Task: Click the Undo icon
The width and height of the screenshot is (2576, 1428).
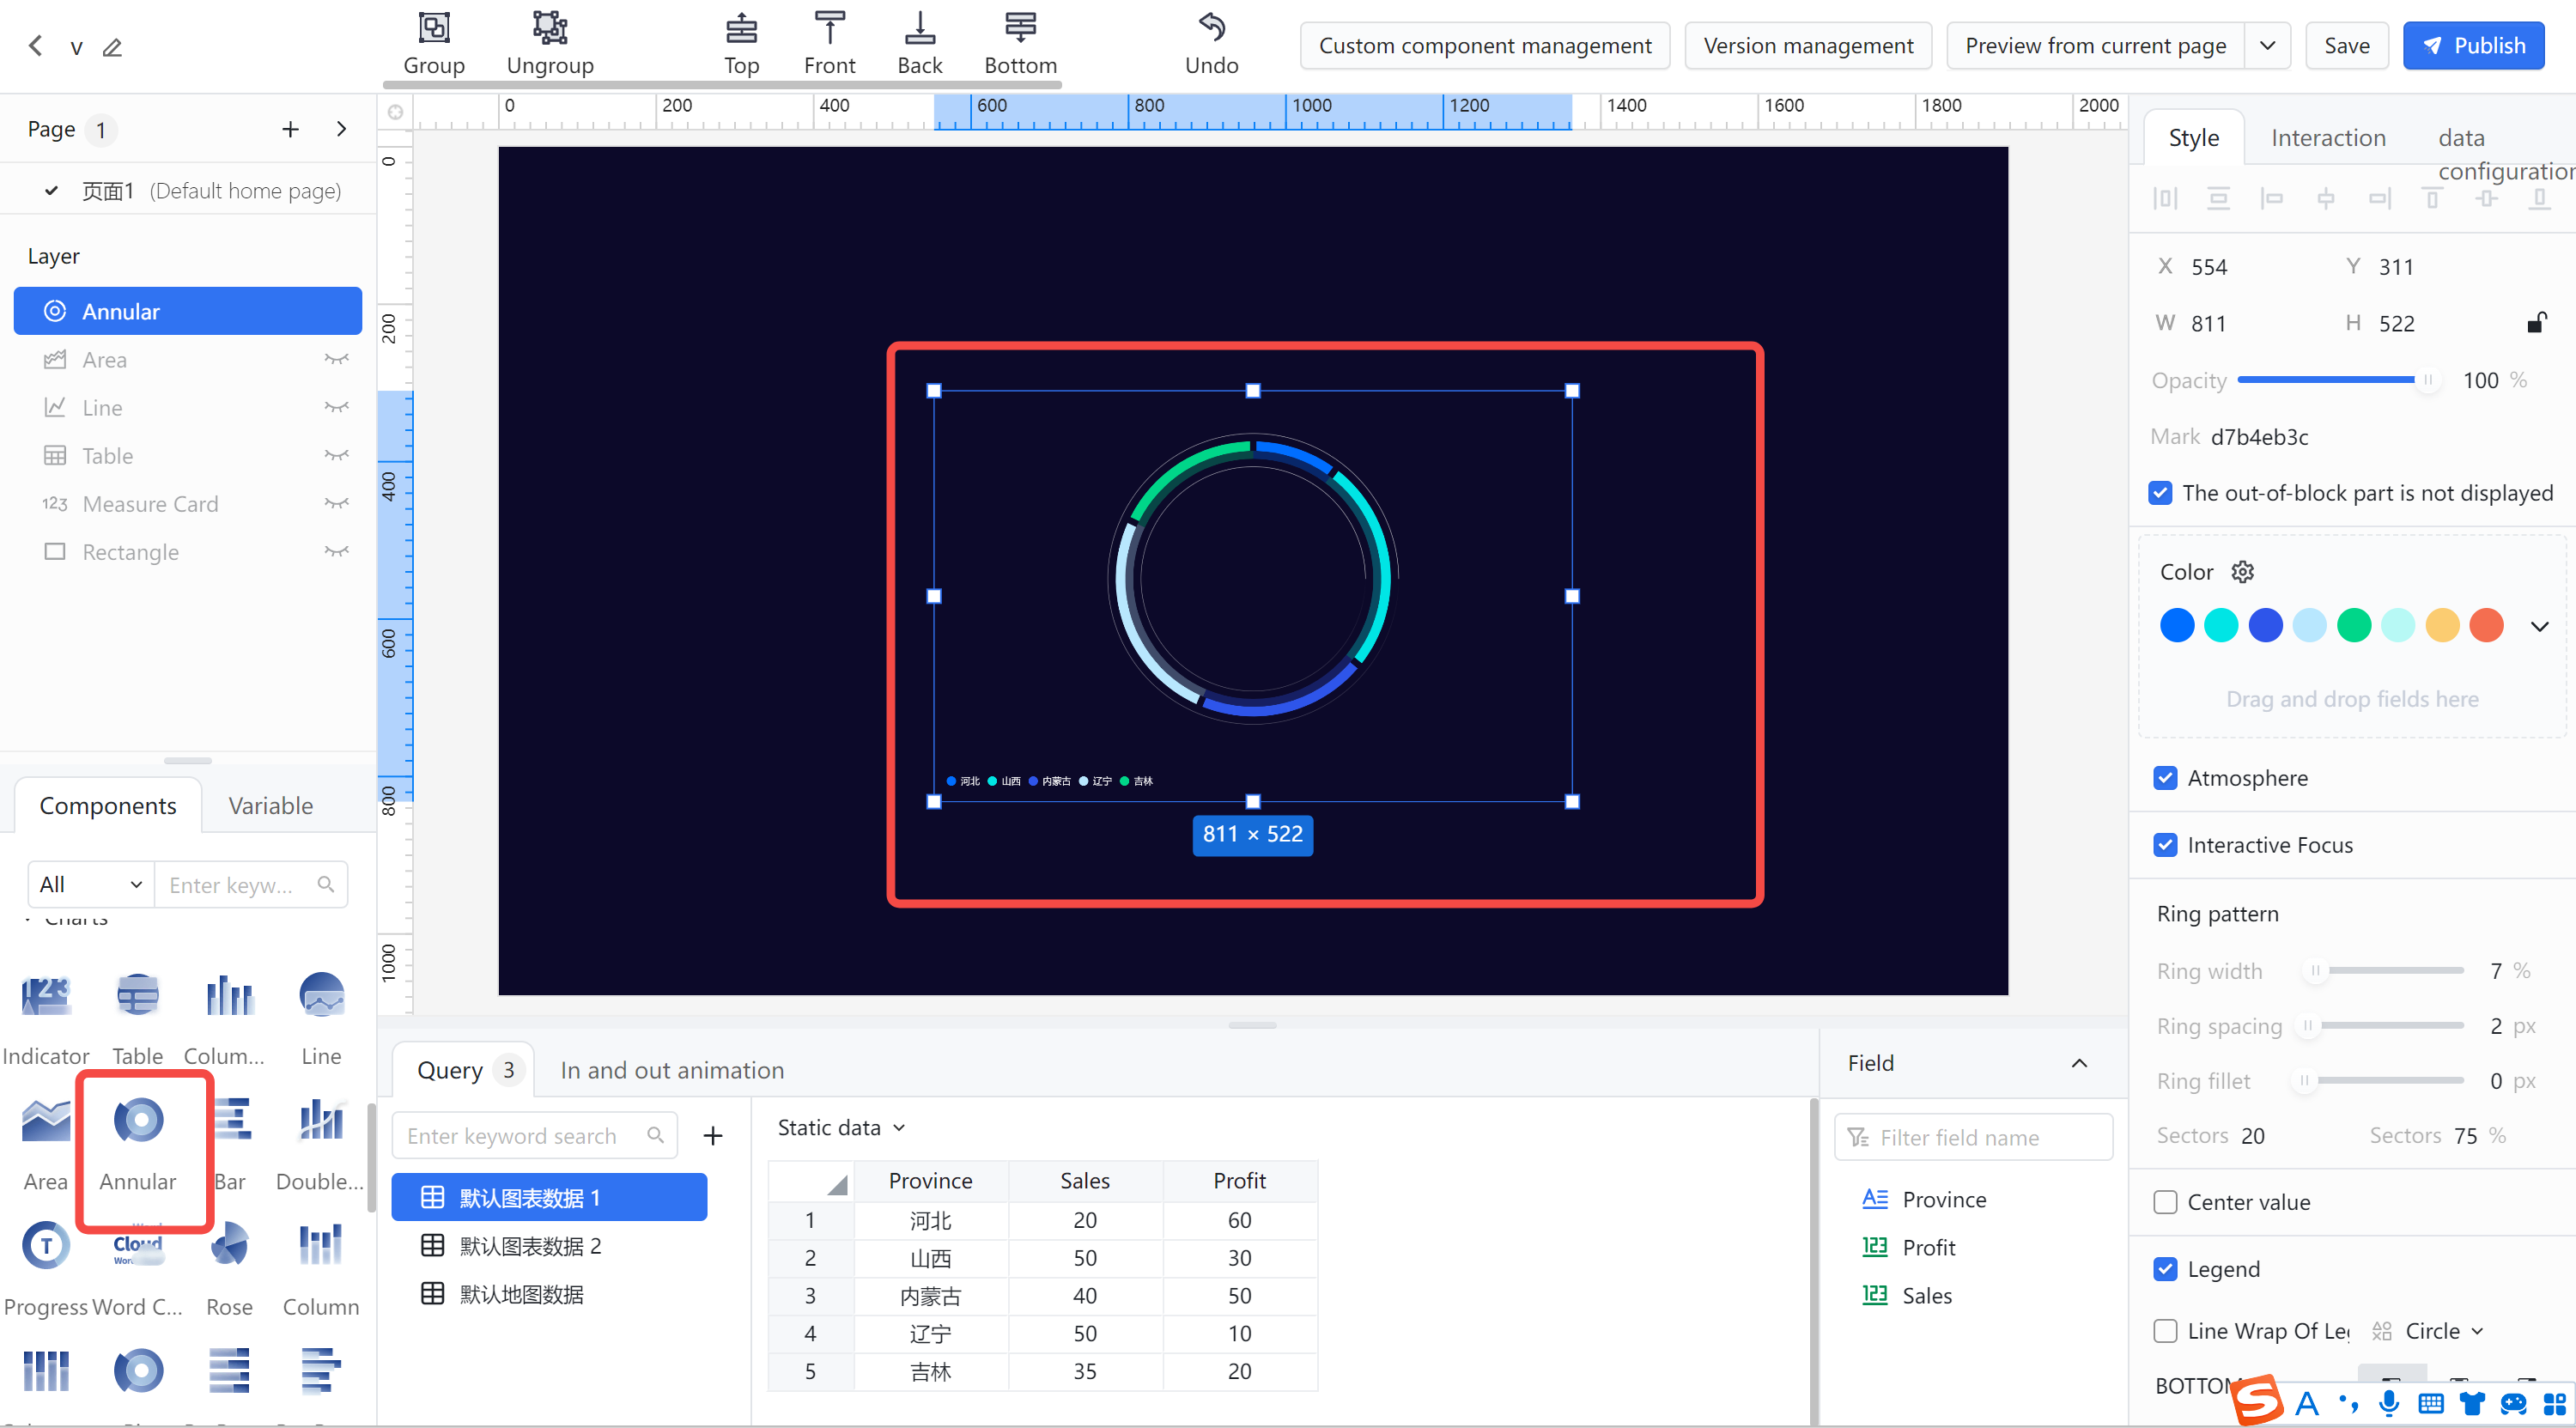Action: (x=1211, y=44)
